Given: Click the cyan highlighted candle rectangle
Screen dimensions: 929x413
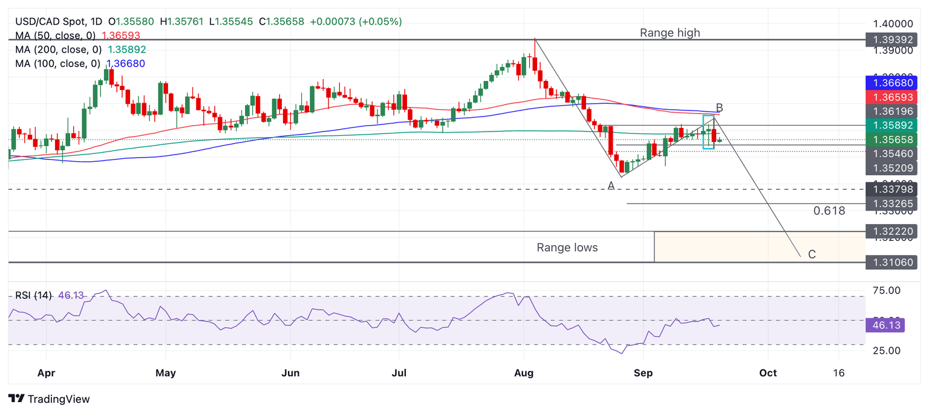Looking at the screenshot, I should point(708,132).
